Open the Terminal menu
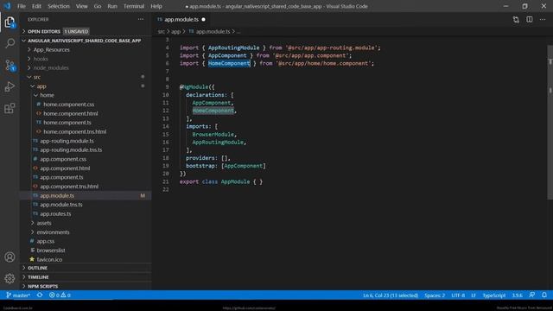 pos(134,6)
